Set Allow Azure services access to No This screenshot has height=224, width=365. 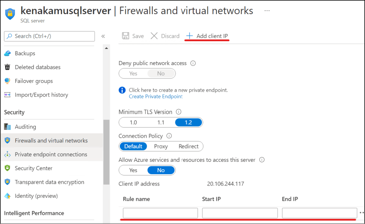click(x=161, y=170)
